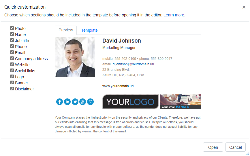Select the Preview tab
Image resolution: width=250 pixels, height=156 pixels.
(x=66, y=30)
